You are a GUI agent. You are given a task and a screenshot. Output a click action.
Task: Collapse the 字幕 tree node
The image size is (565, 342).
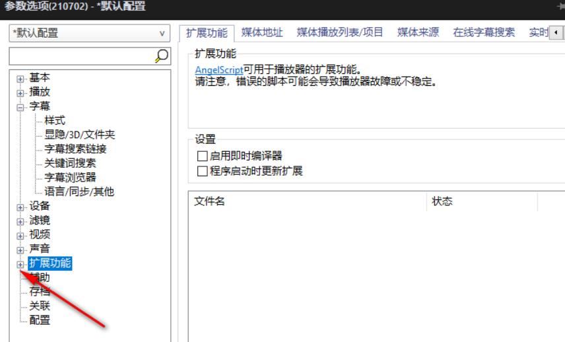(20, 107)
